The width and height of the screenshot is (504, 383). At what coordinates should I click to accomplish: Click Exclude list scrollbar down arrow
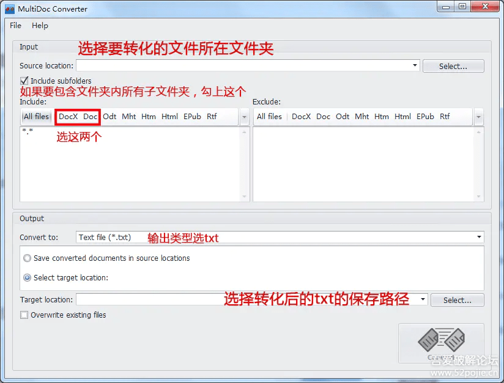478,197
